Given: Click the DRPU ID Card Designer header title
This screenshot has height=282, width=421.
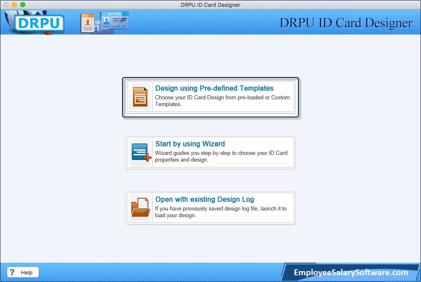Looking at the screenshot, I should 346,23.
